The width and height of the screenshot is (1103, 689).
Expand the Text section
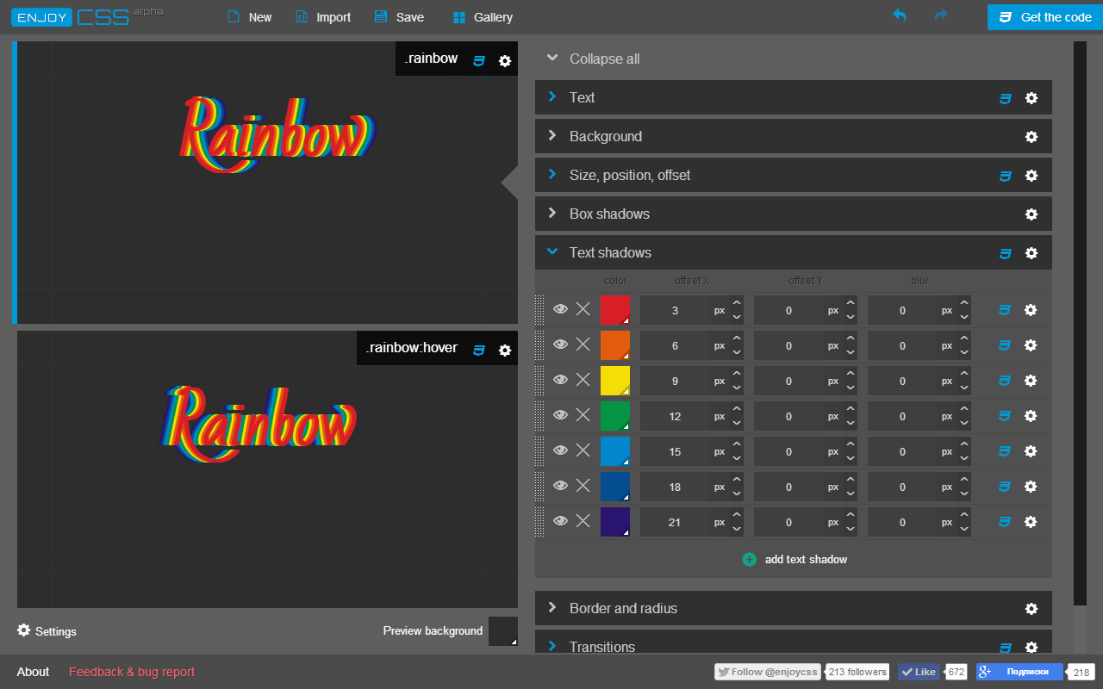point(552,96)
